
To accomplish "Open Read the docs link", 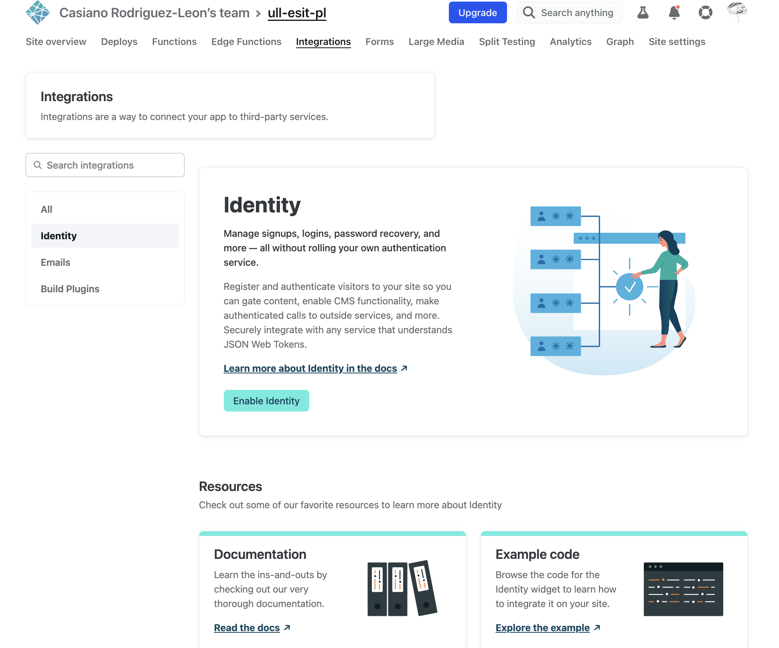I will pyautogui.click(x=252, y=628).
